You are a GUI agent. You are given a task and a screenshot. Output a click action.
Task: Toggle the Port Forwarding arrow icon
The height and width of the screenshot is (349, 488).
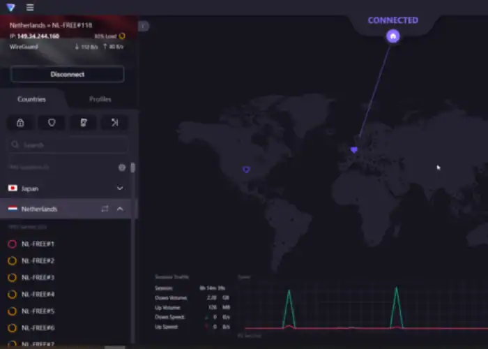[x=115, y=122]
